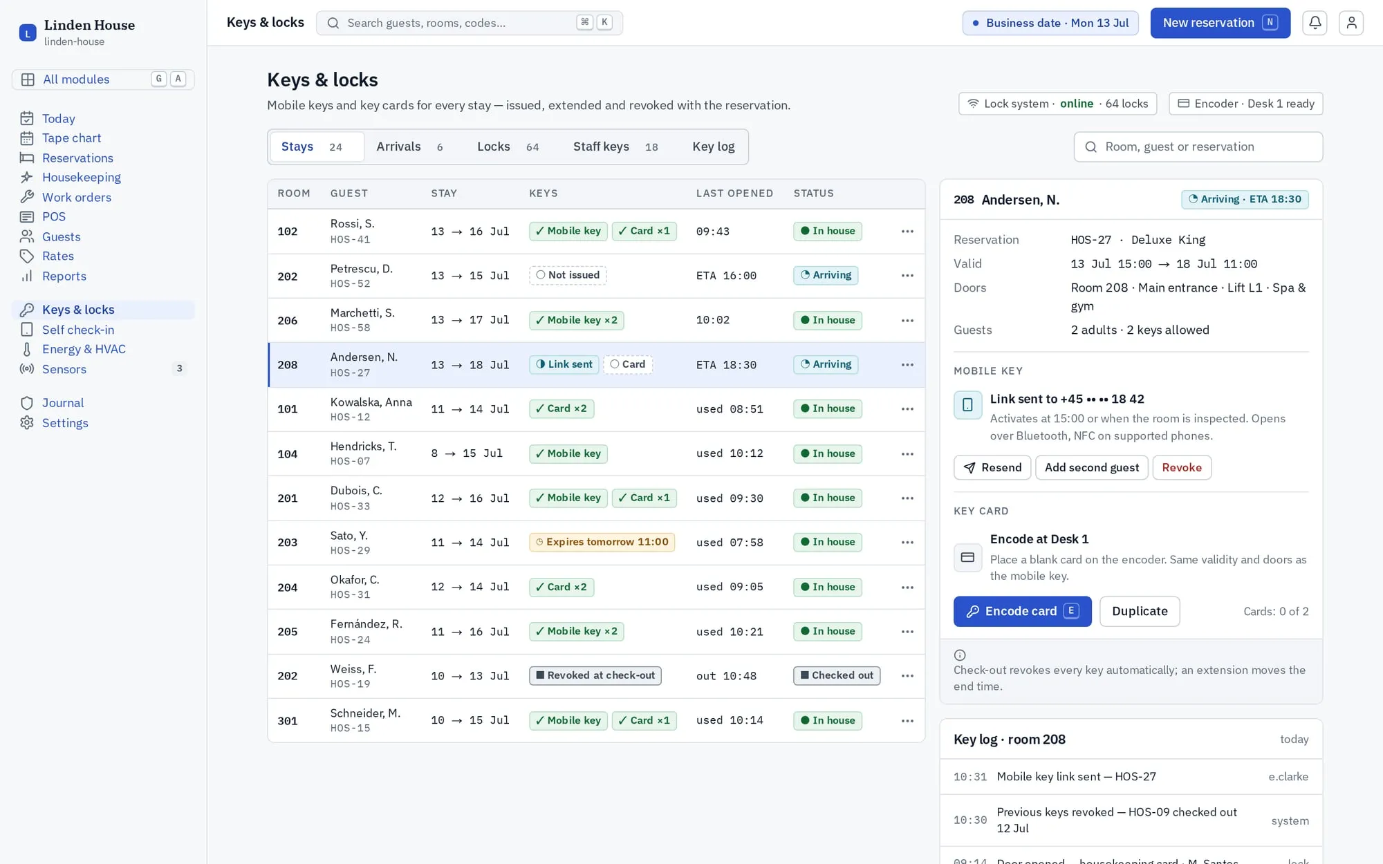Open row actions for Rossi, S. room 102
The width and height of the screenshot is (1383, 864).
907,232
